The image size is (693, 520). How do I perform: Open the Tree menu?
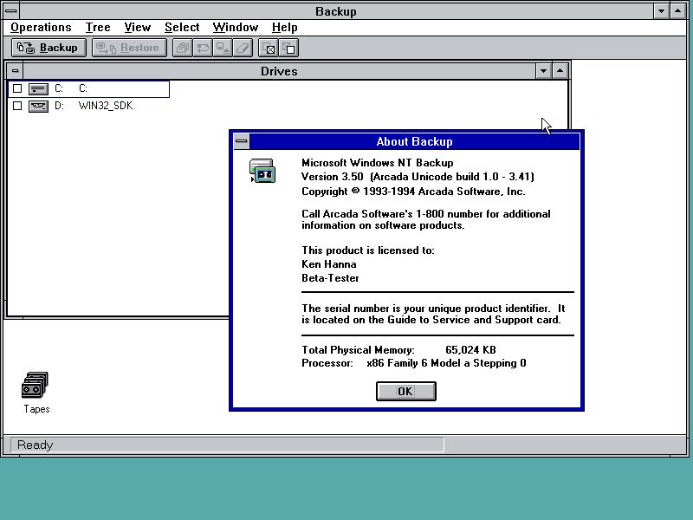(x=98, y=28)
